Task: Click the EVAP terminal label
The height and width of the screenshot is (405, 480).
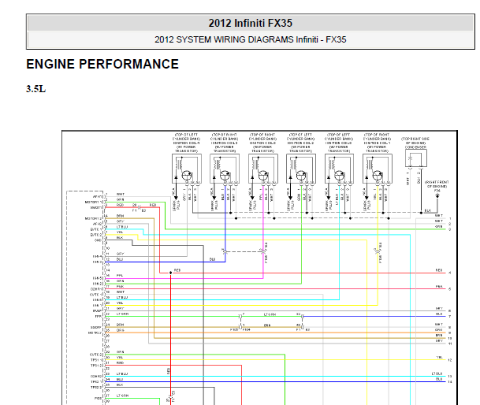Action: (x=97, y=310)
